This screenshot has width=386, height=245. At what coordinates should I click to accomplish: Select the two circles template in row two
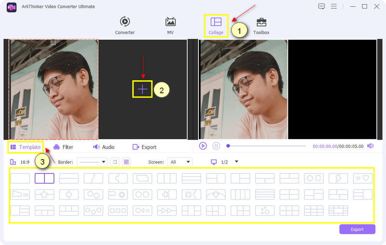[142, 194]
